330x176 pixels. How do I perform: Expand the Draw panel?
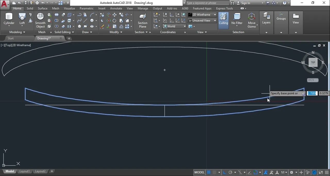pos(87,32)
